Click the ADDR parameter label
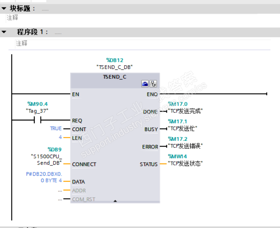The width and height of the screenshot is (280, 228). point(79,190)
